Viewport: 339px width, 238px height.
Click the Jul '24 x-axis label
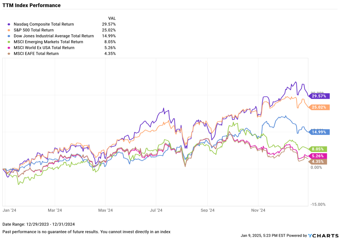[156, 210]
